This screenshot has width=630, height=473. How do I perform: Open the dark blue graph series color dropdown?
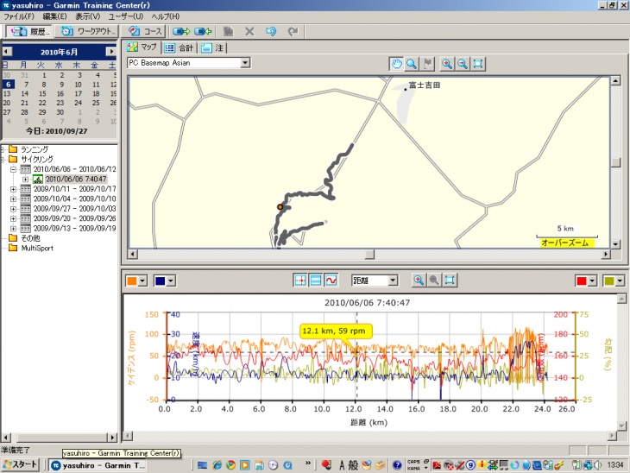click(171, 281)
